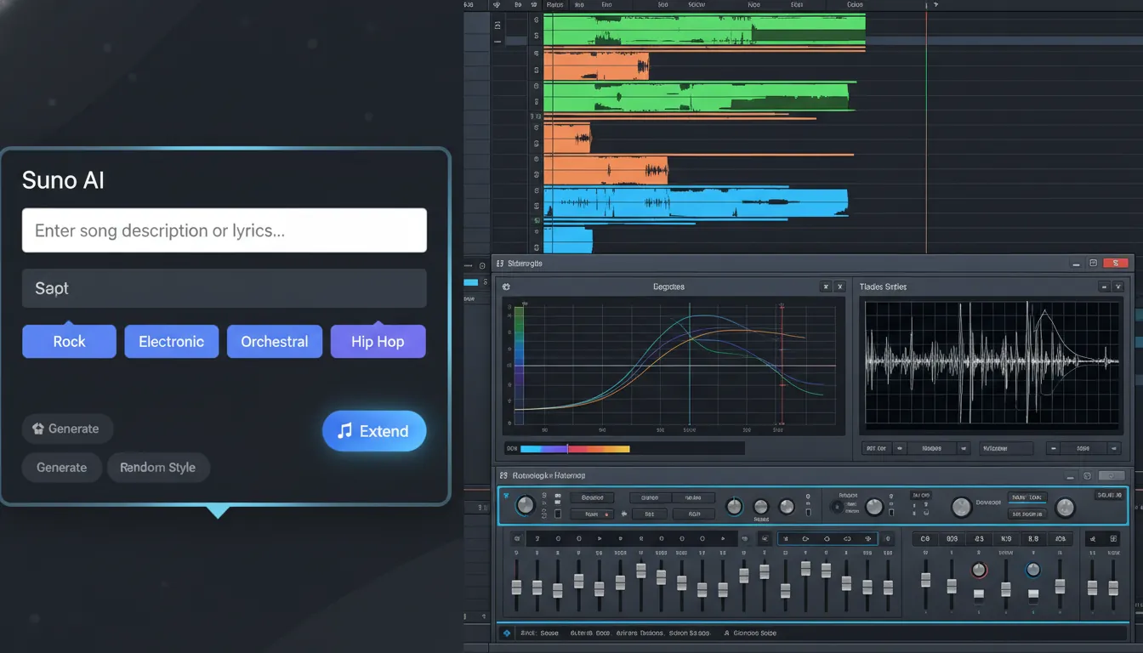The height and width of the screenshot is (653, 1143).
Task: Click the blue diamond icon in the status bar
Action: click(507, 633)
